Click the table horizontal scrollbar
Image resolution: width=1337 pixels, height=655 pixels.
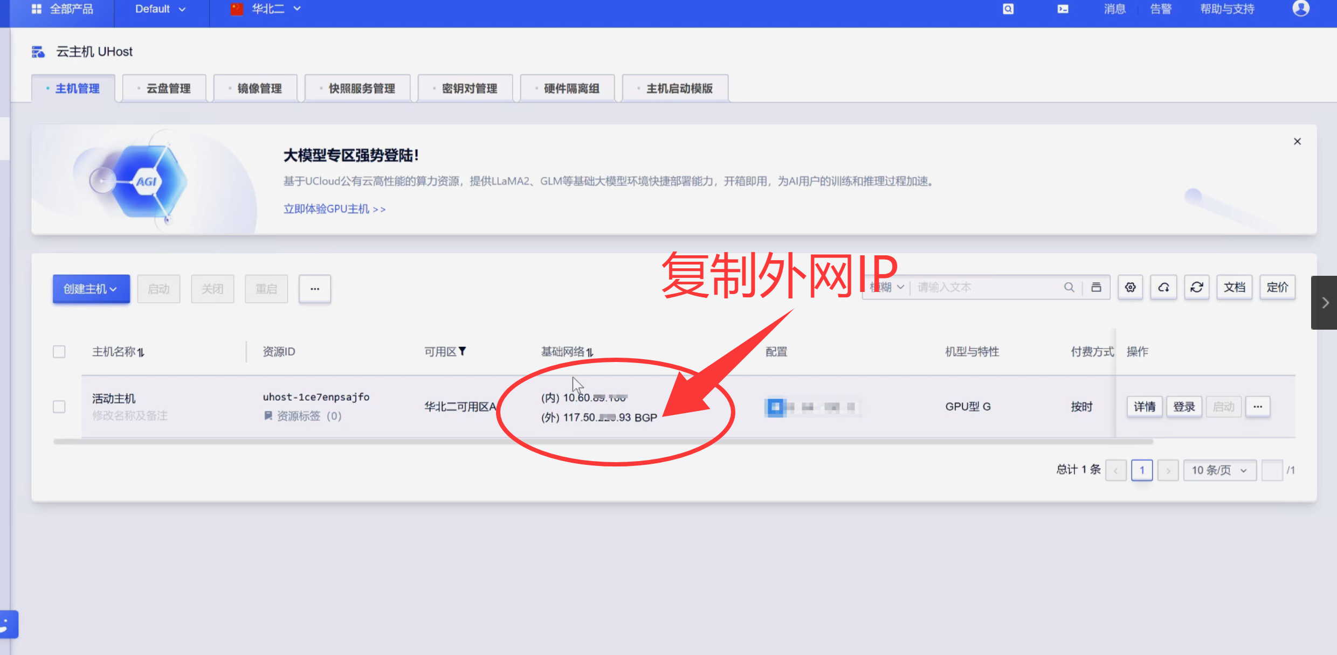(x=603, y=442)
